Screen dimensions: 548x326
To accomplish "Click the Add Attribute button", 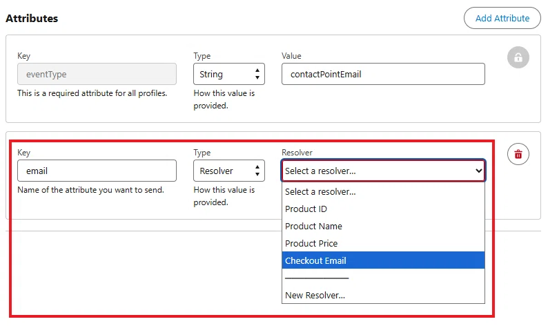I will (x=502, y=18).
